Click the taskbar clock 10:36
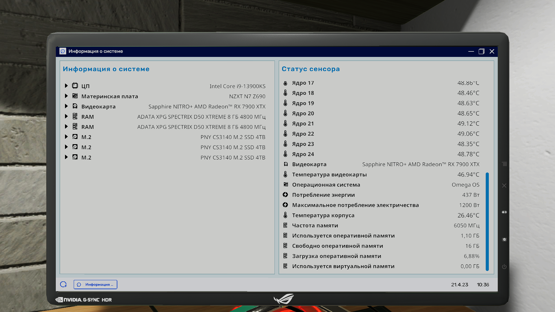555x312 pixels. click(483, 285)
